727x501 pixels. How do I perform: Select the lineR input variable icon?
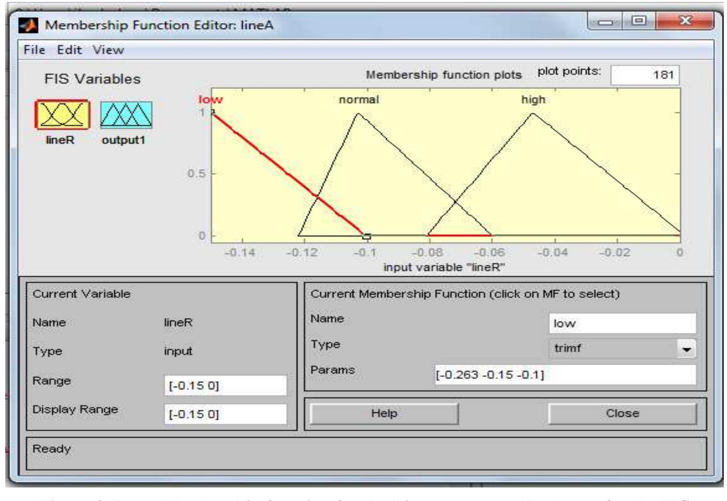click(62, 114)
